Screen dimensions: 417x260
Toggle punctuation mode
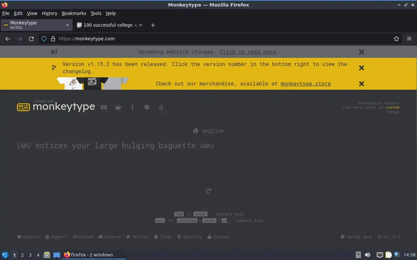point(370,103)
